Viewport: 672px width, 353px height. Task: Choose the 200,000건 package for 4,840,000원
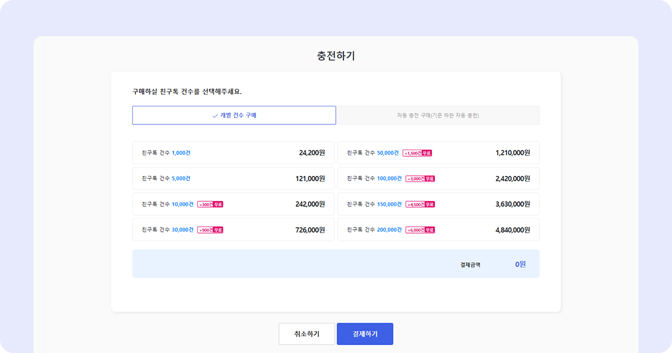(438, 230)
